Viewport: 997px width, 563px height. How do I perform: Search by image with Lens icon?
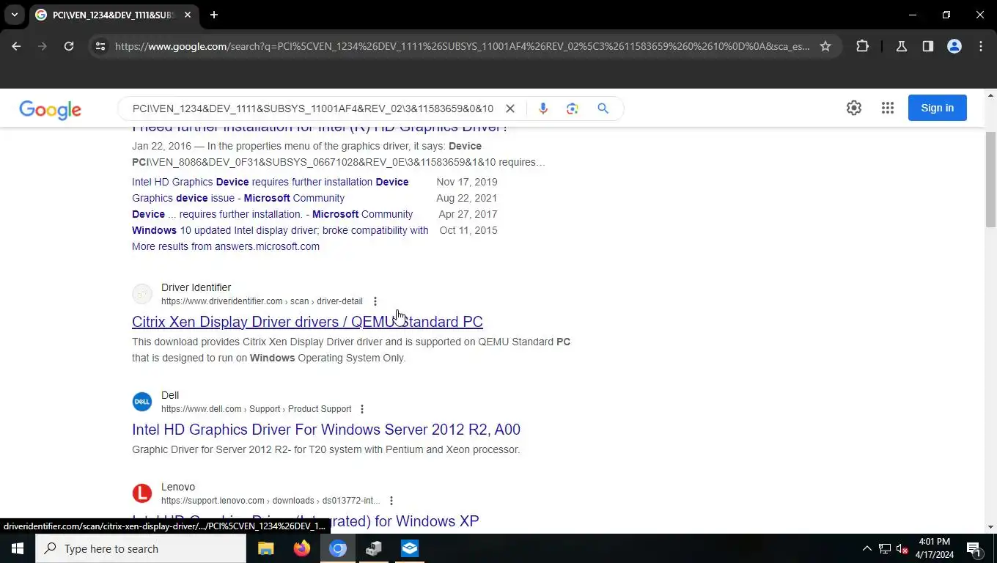[x=573, y=108]
